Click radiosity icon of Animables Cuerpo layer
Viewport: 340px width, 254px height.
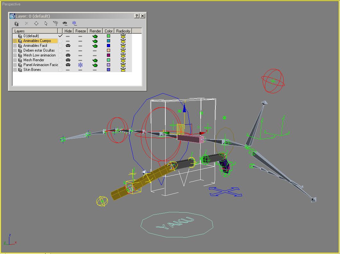(x=123, y=41)
